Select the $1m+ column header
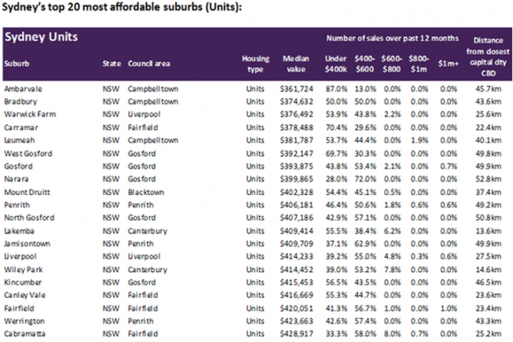513x342 pixels. 448,64
